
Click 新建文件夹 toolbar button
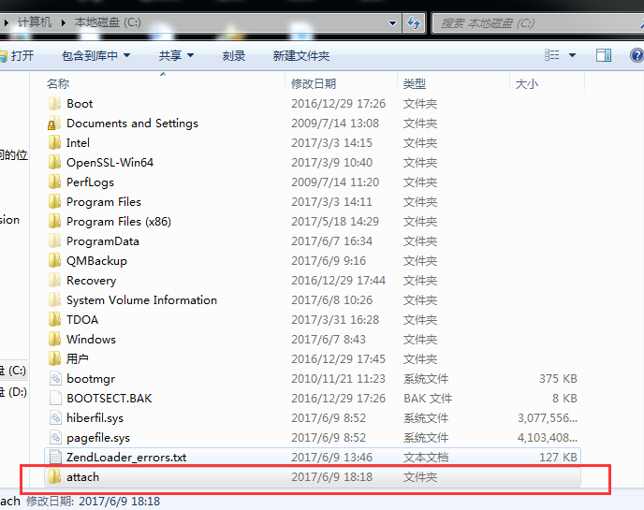click(x=301, y=55)
